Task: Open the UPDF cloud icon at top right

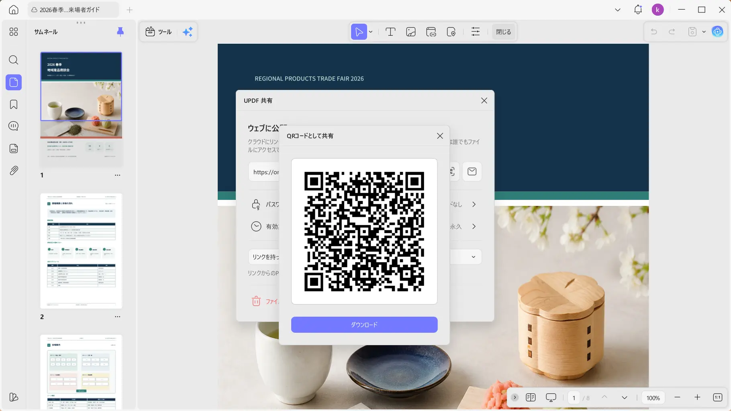Action: pos(717,31)
